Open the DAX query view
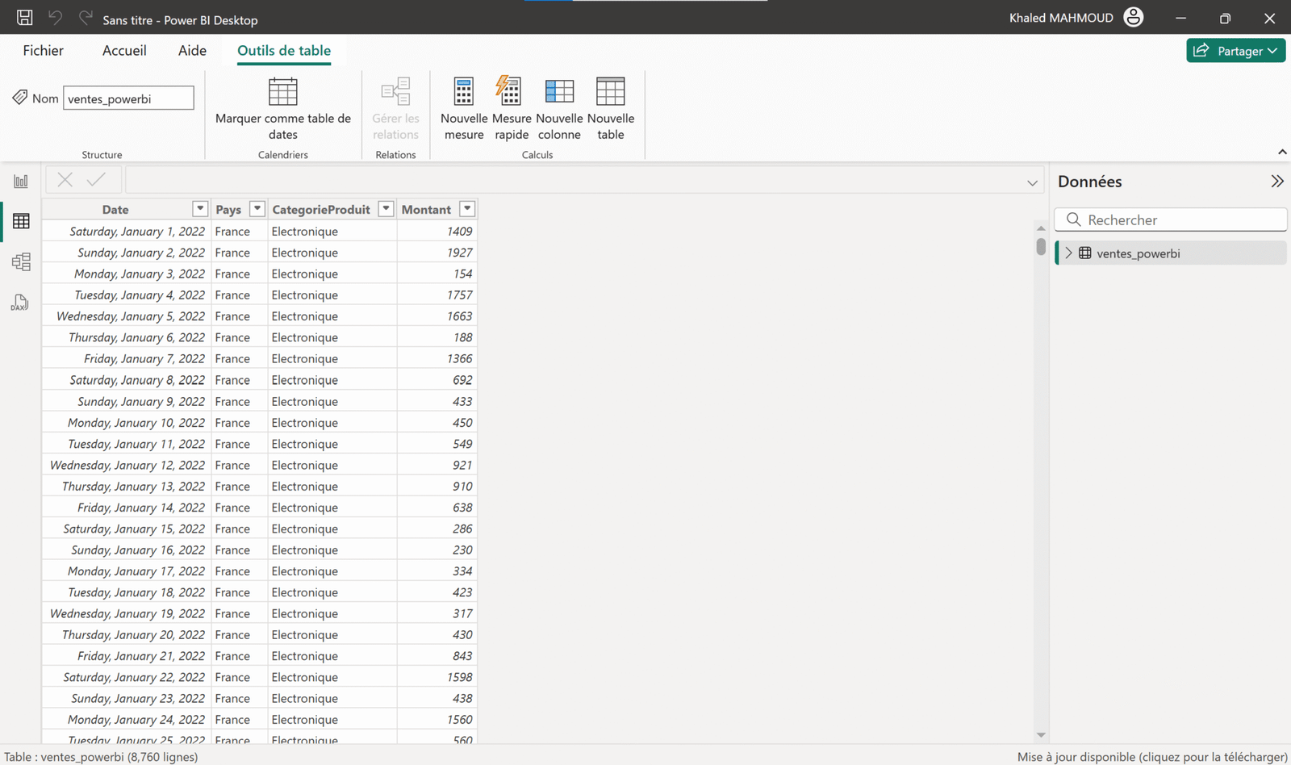Screen dimensions: 1291x765 (19, 303)
